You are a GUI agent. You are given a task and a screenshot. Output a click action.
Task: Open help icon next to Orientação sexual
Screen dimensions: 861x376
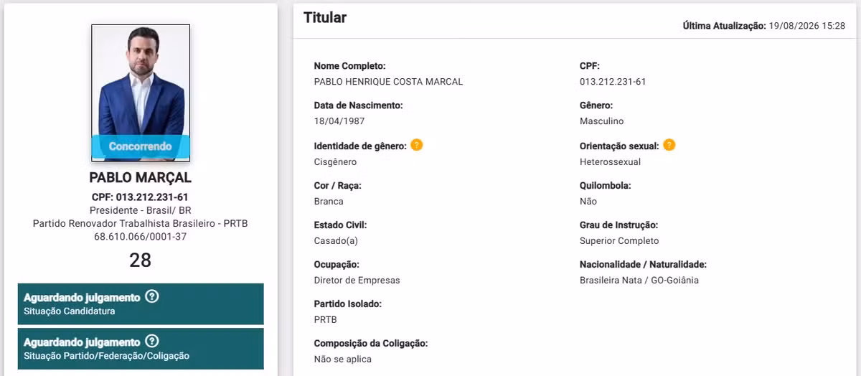(x=669, y=145)
